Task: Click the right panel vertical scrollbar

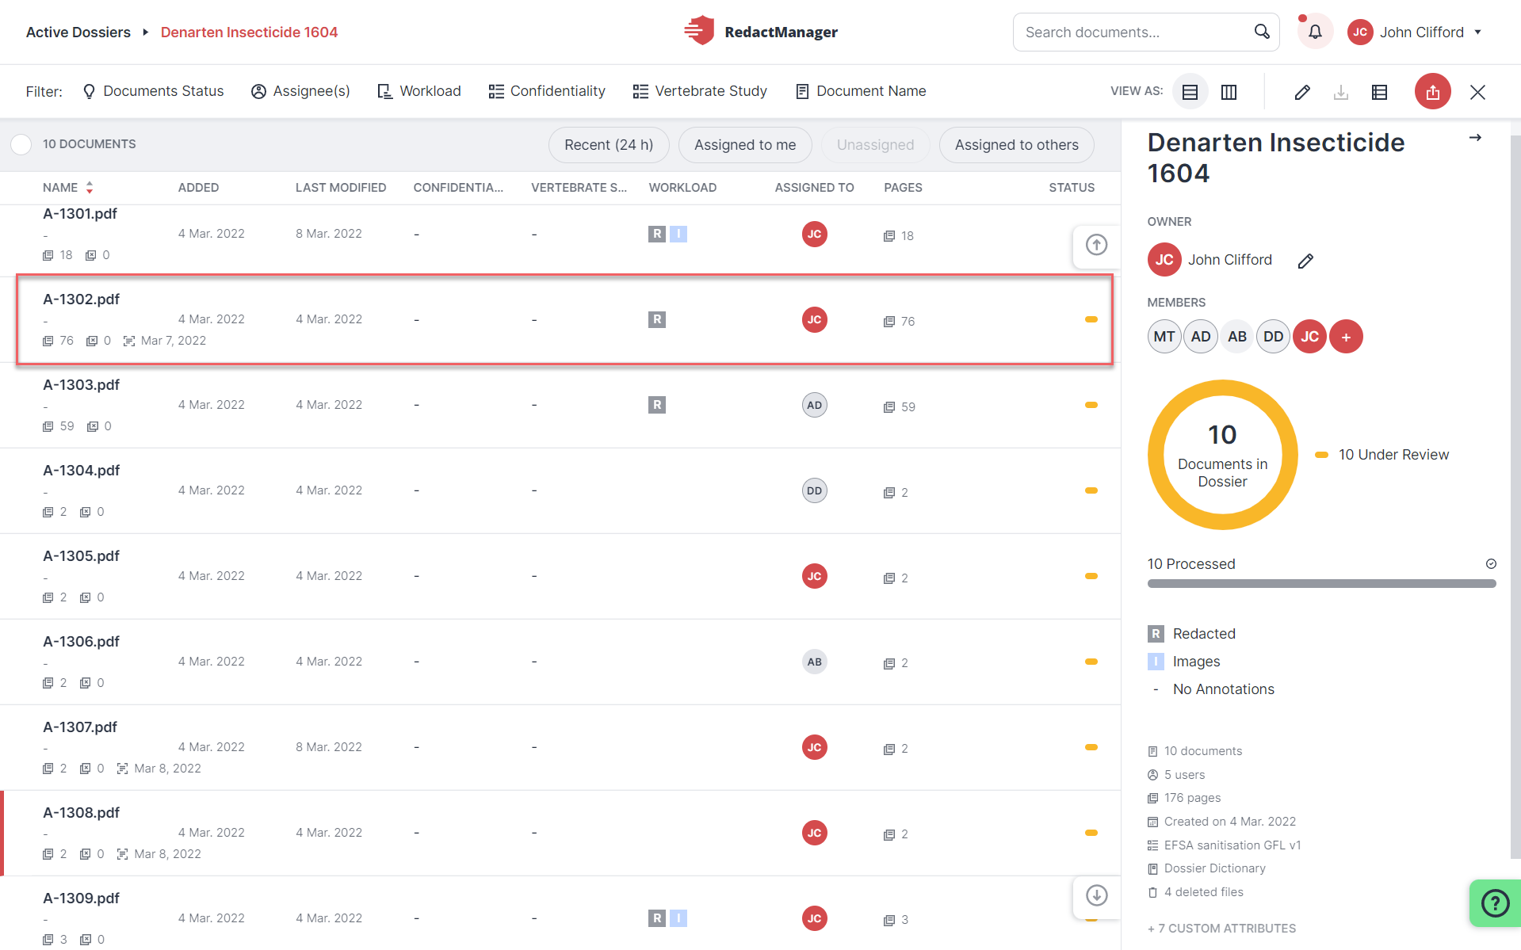Action: [1515, 496]
